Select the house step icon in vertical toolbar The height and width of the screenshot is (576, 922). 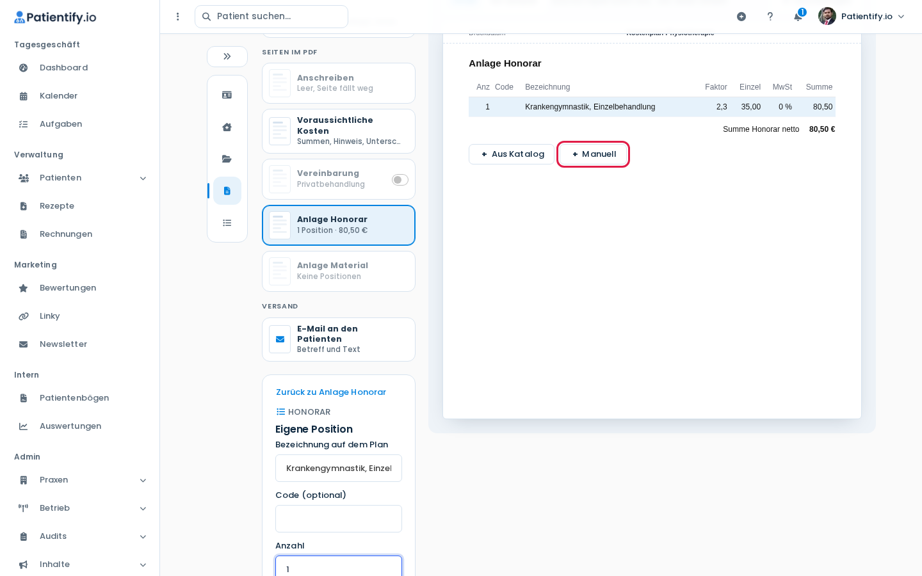point(227,127)
